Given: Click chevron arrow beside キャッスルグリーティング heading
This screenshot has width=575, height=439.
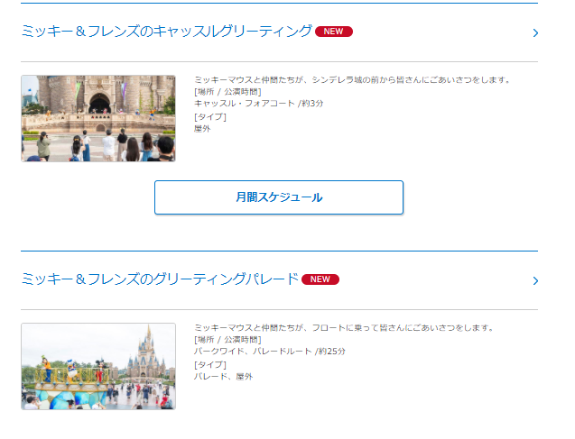Looking at the screenshot, I should coord(535,33).
